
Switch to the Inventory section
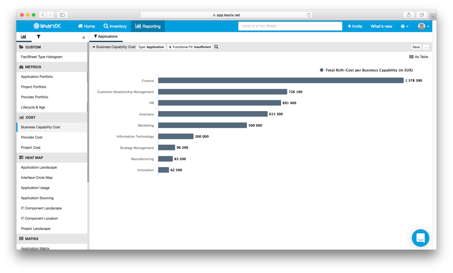click(x=115, y=26)
